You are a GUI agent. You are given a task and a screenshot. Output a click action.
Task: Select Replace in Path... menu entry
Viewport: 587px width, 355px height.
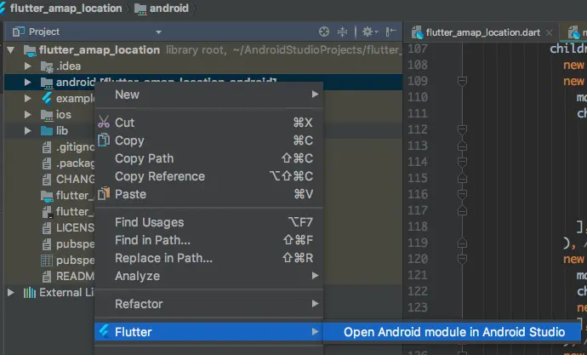pyautogui.click(x=208, y=258)
